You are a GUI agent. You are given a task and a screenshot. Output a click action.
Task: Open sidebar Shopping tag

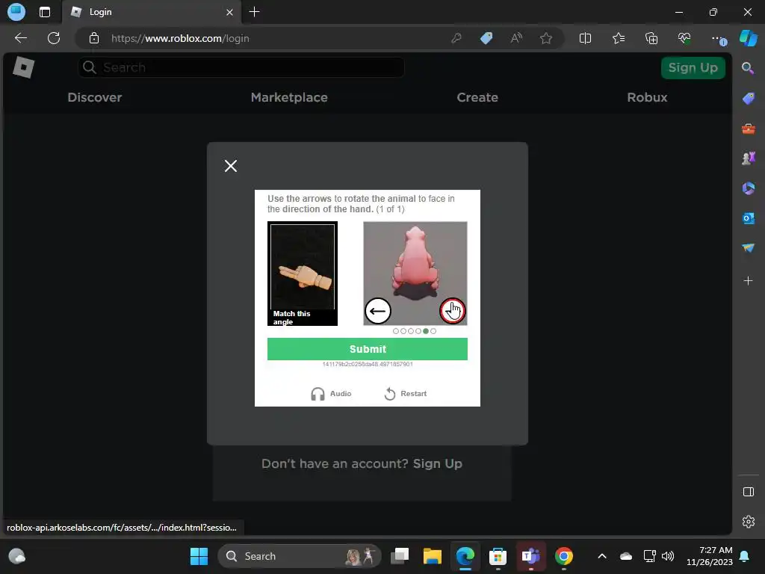(x=748, y=98)
